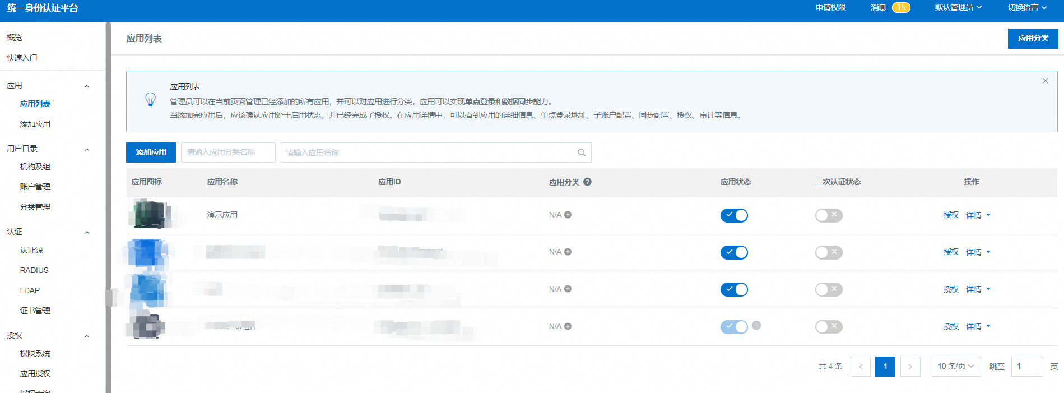Image resolution: width=1064 pixels, height=393 pixels.
Task: Go to next page using right arrow
Action: click(x=910, y=367)
